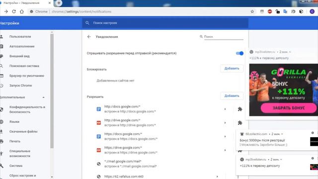Viewport: 318px width, 179px height.
Task: Open Внешний вид in settings sidebar
Action: coord(19,56)
